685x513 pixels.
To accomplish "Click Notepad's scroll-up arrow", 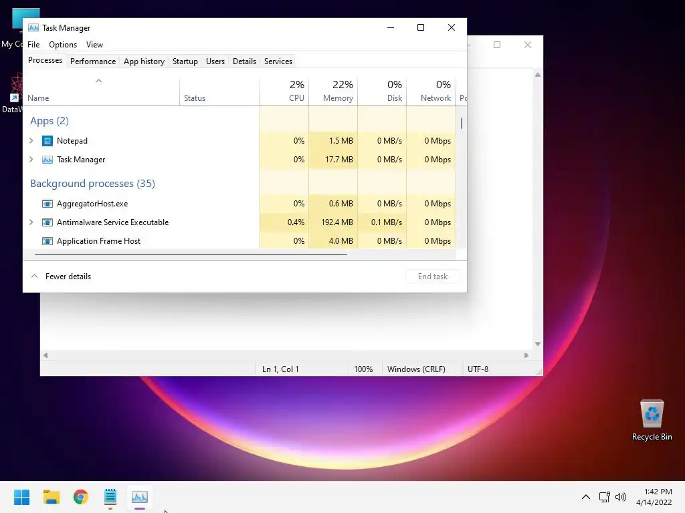I will point(538,75).
